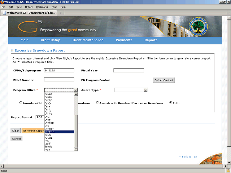
Task: Click the CFDA/Subprogram field with 84.019A
Action: coord(59,71)
